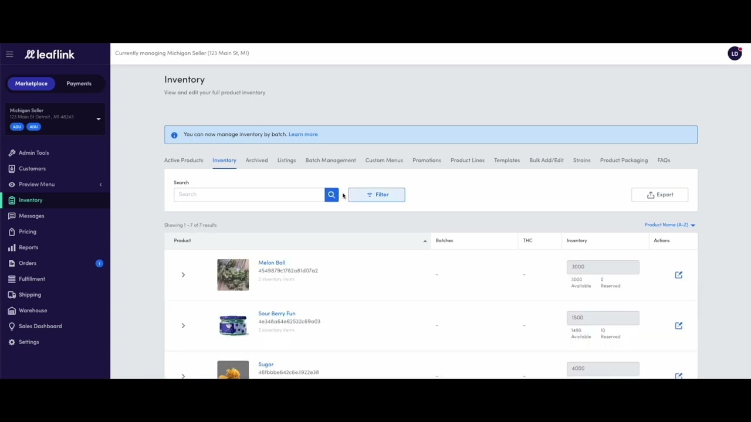Click the Customers sidebar icon
The height and width of the screenshot is (422, 751).
pyautogui.click(x=12, y=169)
